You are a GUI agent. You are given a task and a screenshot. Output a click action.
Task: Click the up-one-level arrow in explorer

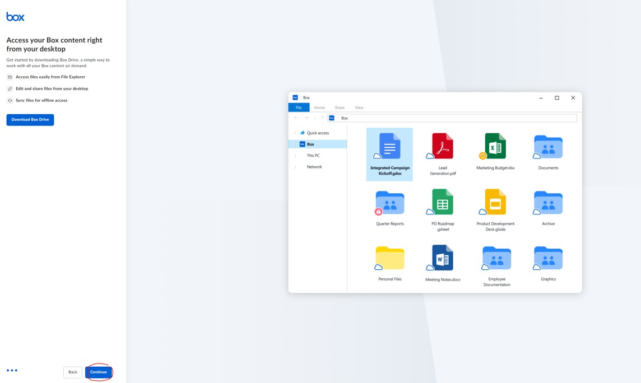pos(322,118)
